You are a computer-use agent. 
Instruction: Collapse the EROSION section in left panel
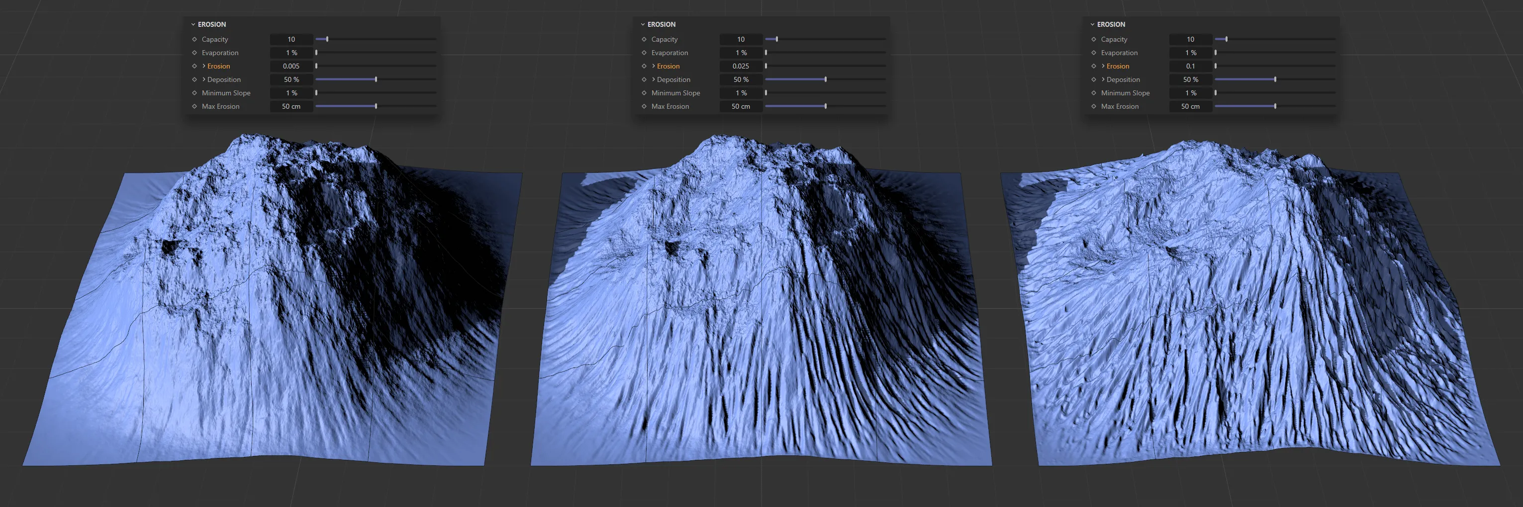193,24
